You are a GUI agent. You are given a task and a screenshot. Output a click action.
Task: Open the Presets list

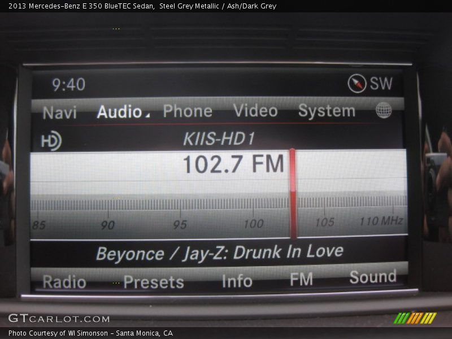point(154,281)
